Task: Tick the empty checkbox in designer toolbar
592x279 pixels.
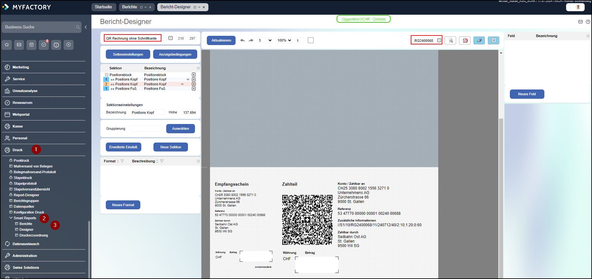Action: coord(311,40)
